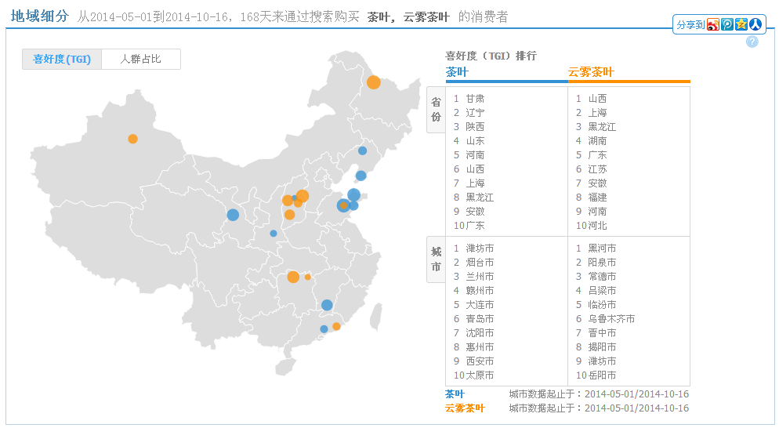Image resolution: width=779 pixels, height=428 pixels.
Task: Click 乌鲁木齐市 in the 云雾茶叶 city list
Action: tap(611, 318)
